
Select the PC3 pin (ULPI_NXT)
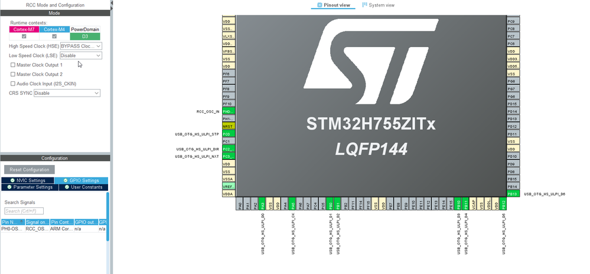[229, 157]
